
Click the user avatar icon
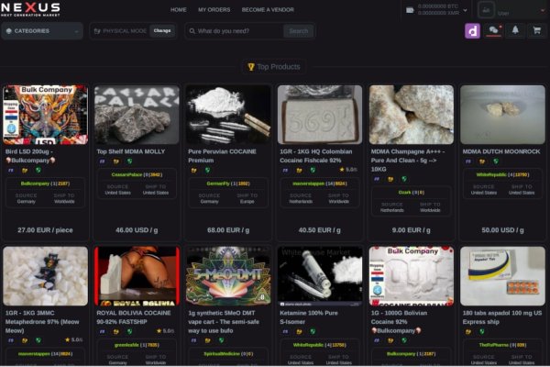coord(486,10)
